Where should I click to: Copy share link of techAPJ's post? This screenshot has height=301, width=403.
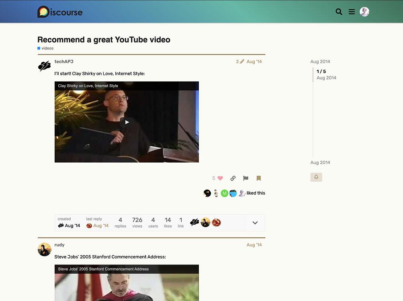233,178
